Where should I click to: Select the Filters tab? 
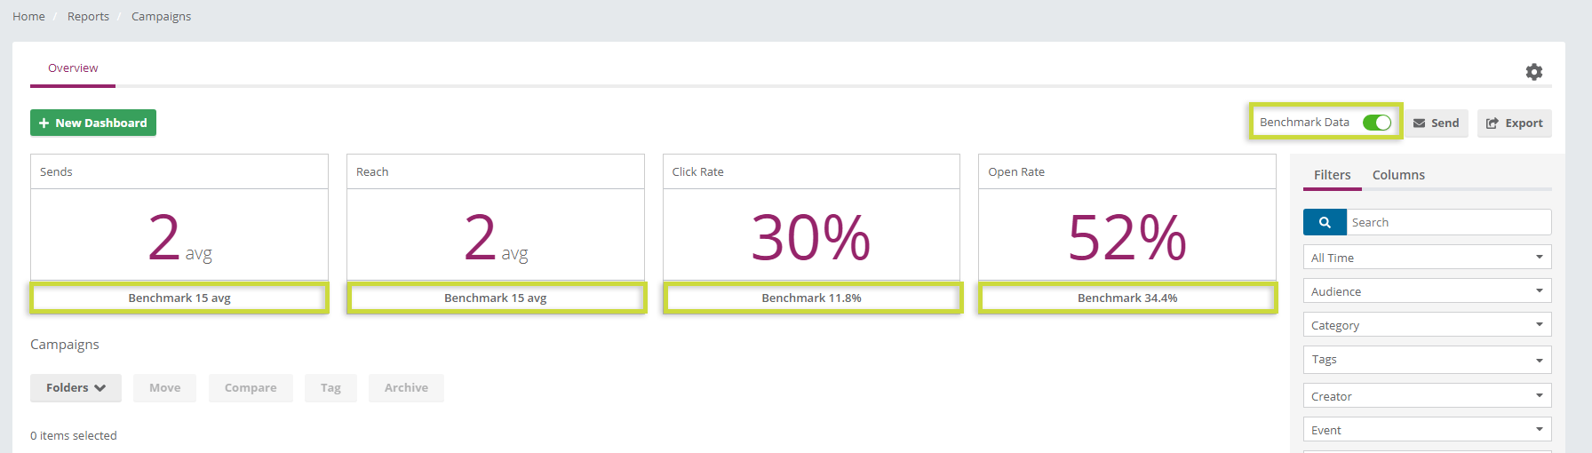[1332, 175]
